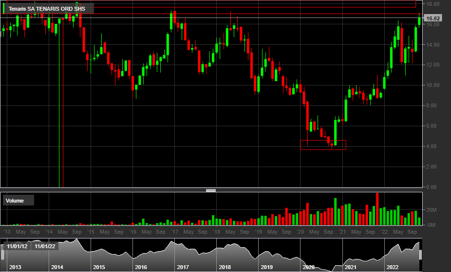Click the 0.00 price axis label
Screen dimensions: 451x272
[x=432, y=187]
